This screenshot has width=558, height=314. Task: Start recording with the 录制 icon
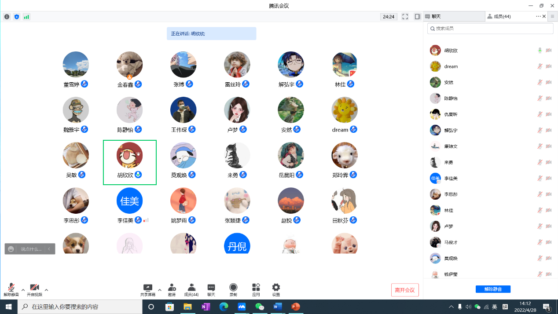click(233, 289)
